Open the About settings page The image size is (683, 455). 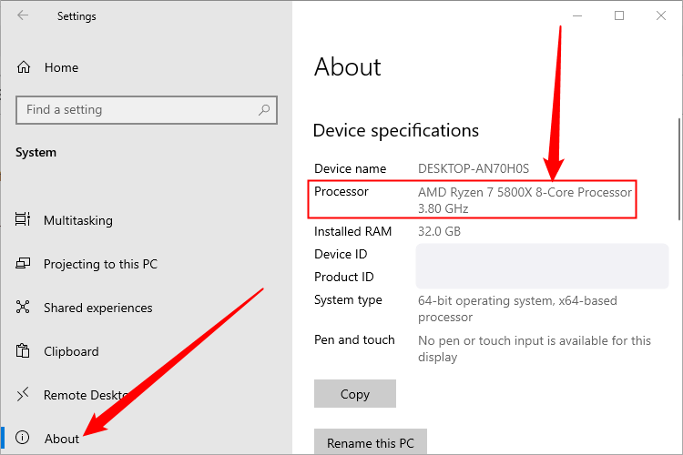point(62,439)
